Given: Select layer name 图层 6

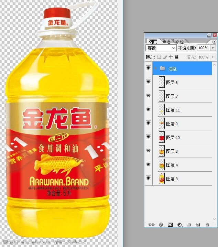Looking at the screenshot, I should tap(172, 82).
